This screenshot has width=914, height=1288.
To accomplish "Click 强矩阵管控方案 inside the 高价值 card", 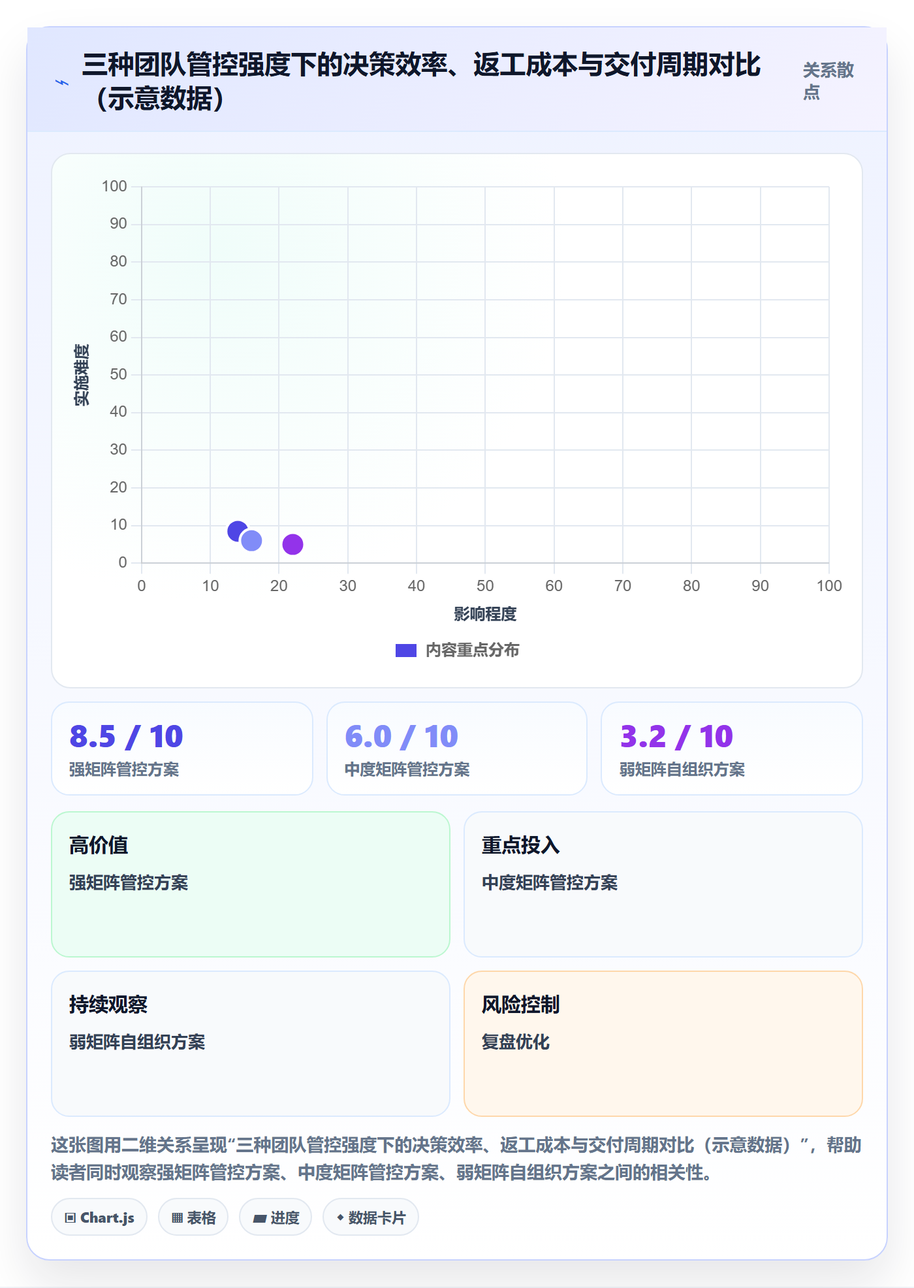I will [129, 882].
